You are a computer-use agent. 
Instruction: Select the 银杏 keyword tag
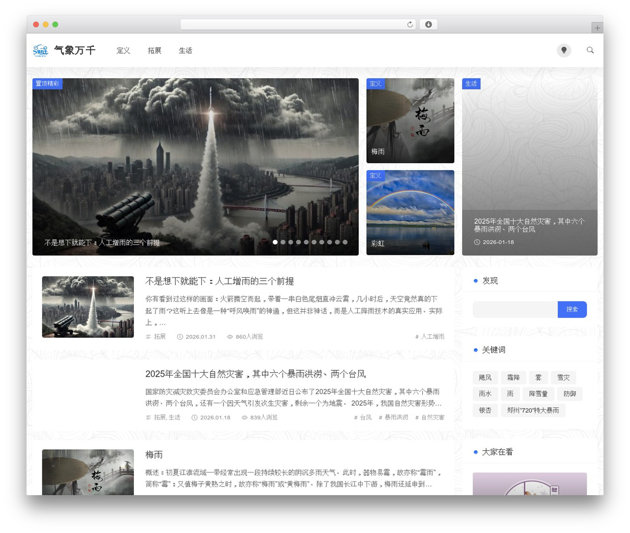[485, 410]
